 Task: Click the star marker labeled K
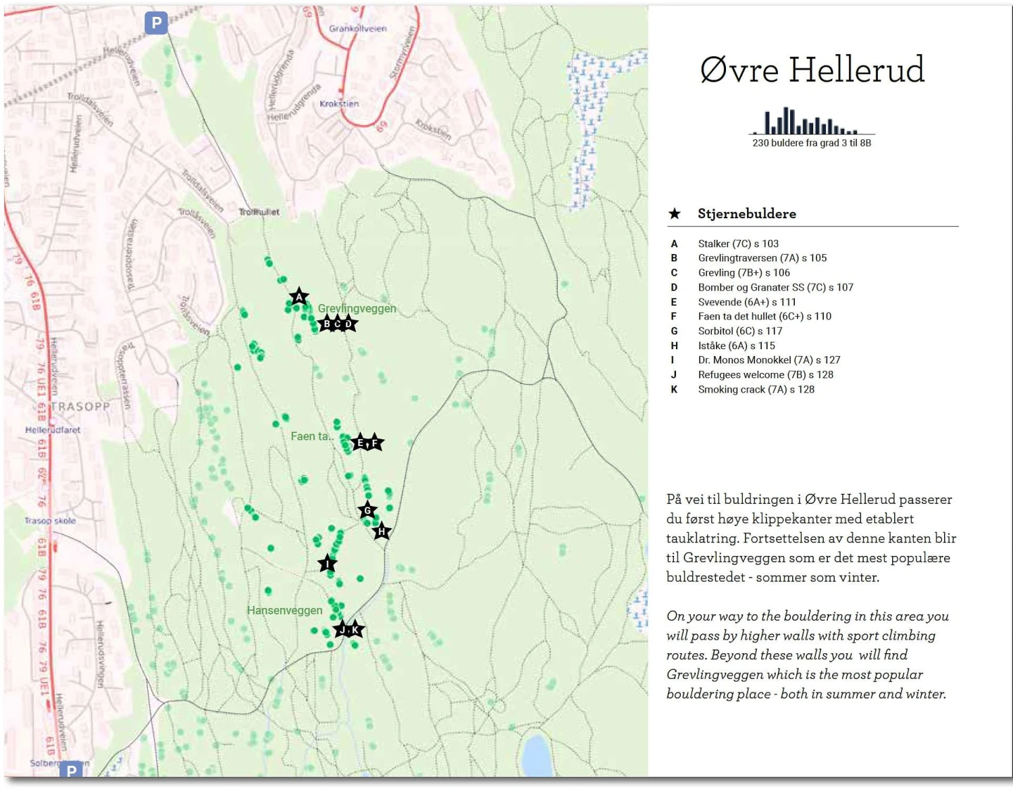point(356,630)
